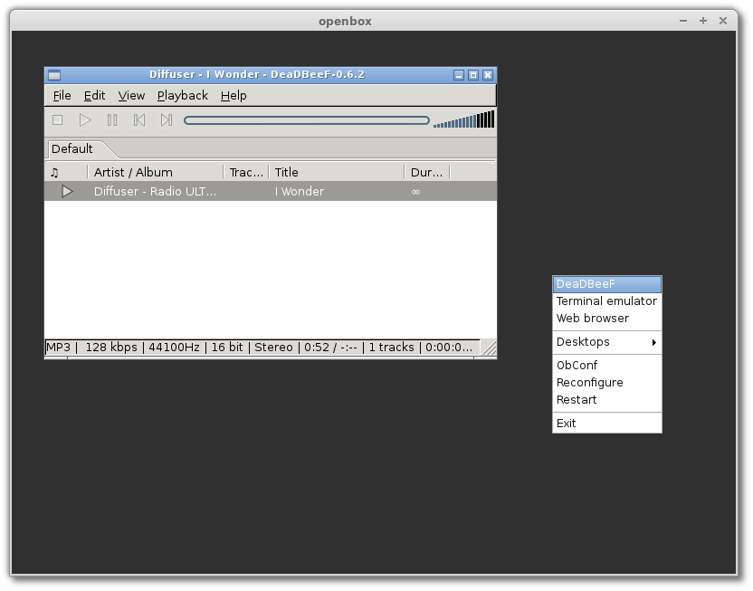Skip to the previous track
Viewport: 753px width, 591px height.
tap(139, 120)
